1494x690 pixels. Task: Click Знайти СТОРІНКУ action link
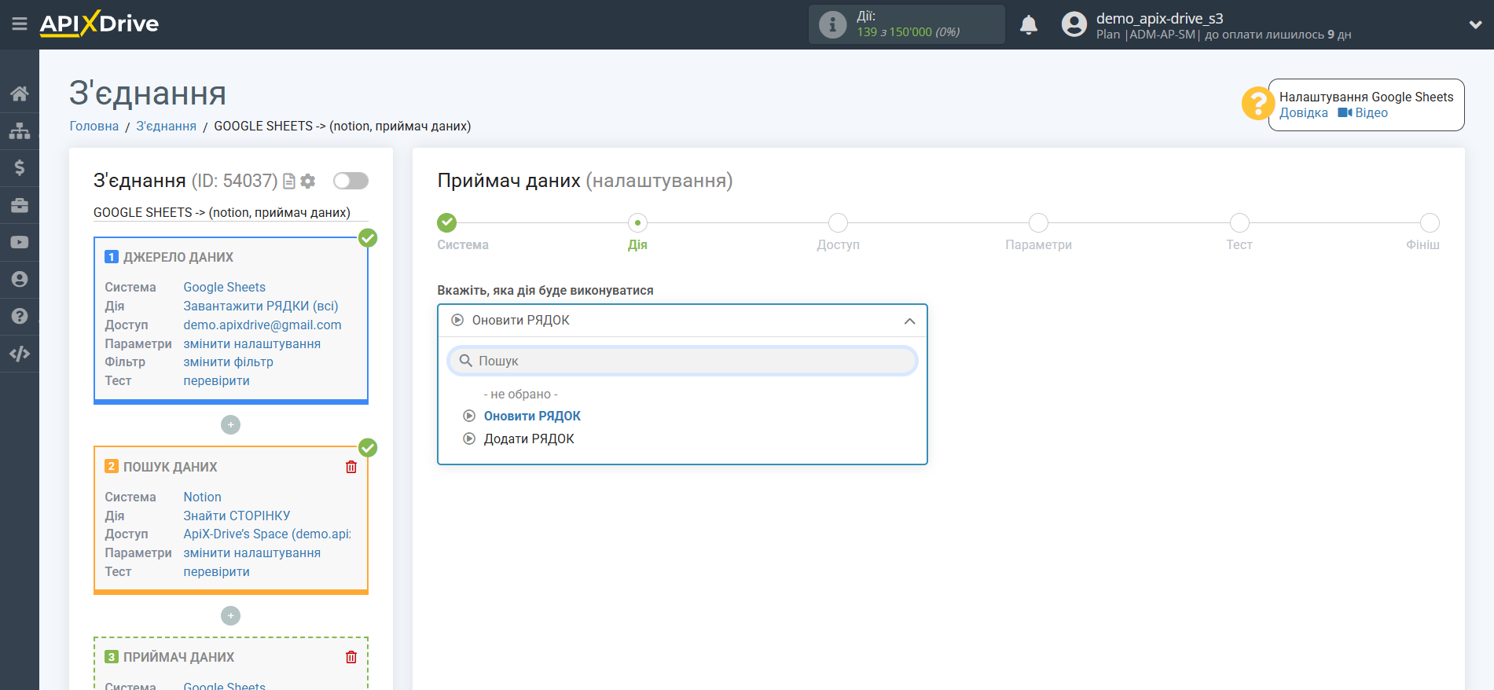coord(237,516)
